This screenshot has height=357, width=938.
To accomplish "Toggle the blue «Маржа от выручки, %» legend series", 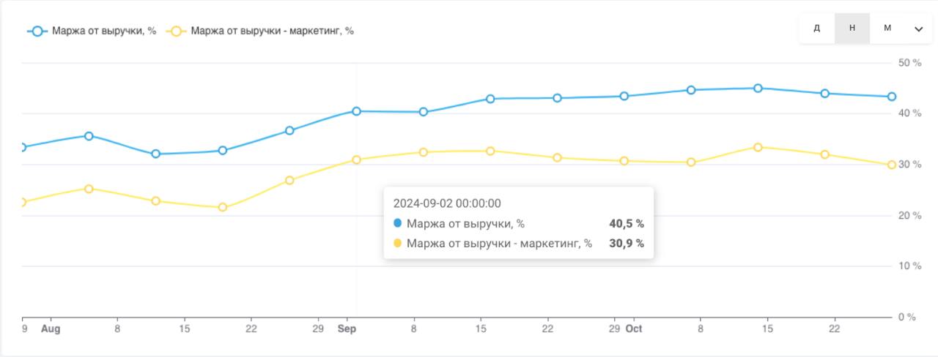I will click(103, 31).
